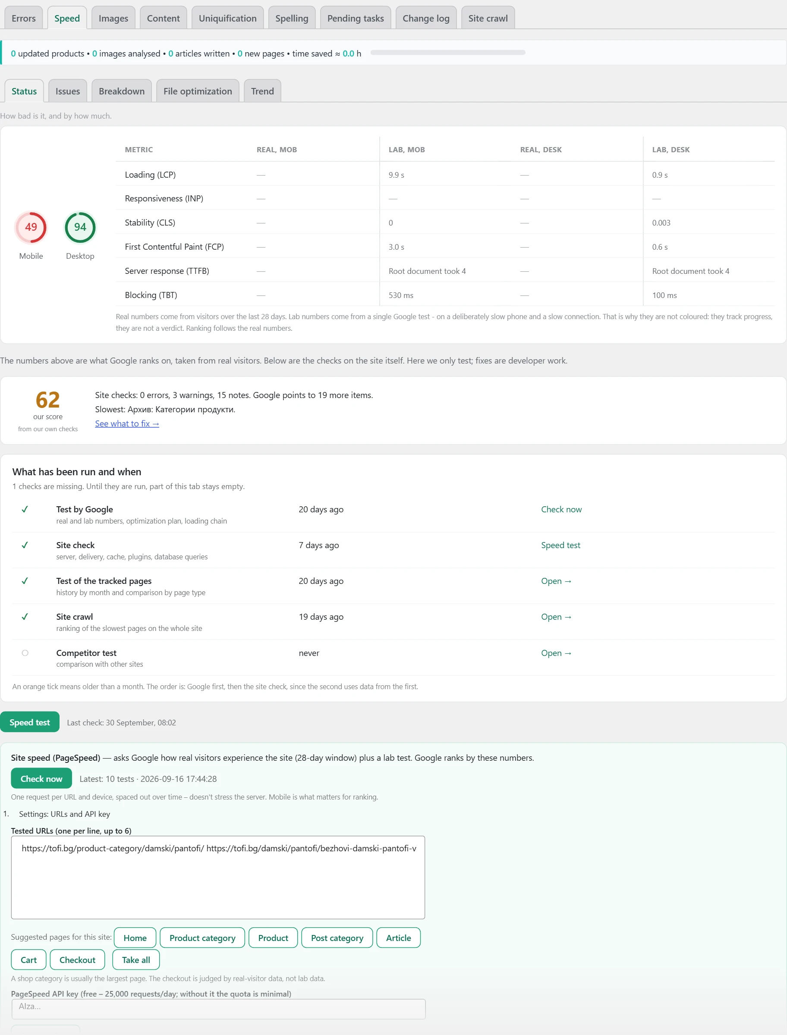Follow the See what to fix link

pyautogui.click(x=127, y=423)
